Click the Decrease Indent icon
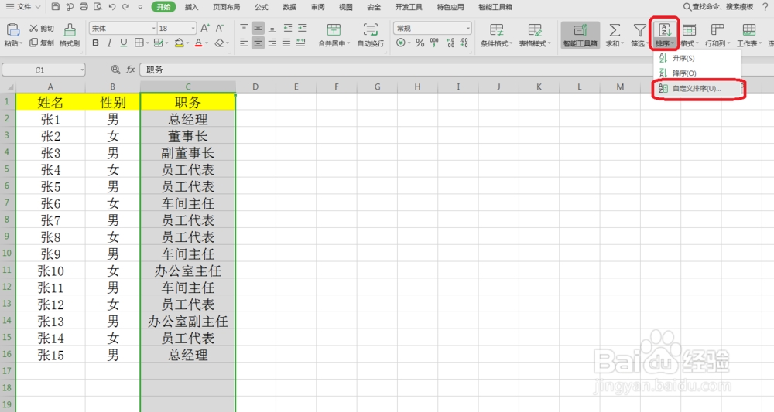774x412 pixels. pos(288,28)
